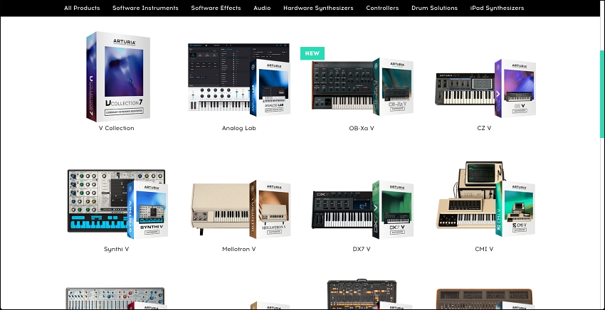Open the CZ V product image
Screen dimensions: 605x310
coord(485,88)
